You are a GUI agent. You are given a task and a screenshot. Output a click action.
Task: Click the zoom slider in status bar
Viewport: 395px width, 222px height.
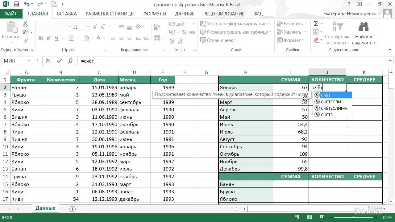point(354,218)
